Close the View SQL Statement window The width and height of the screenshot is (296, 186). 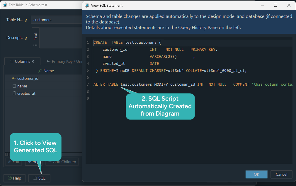[x=289, y=5]
